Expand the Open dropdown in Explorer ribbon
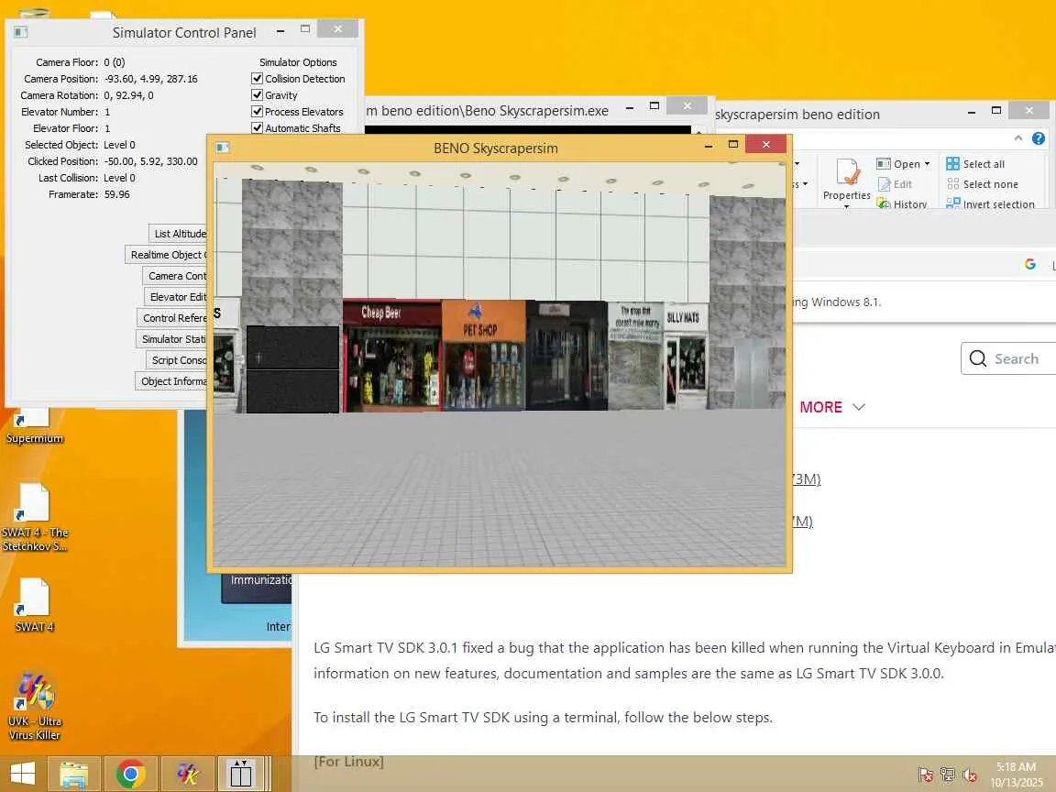 (928, 164)
